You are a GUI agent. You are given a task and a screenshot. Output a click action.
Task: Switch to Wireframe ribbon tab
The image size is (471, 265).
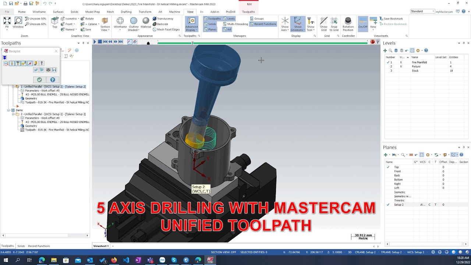39,12
